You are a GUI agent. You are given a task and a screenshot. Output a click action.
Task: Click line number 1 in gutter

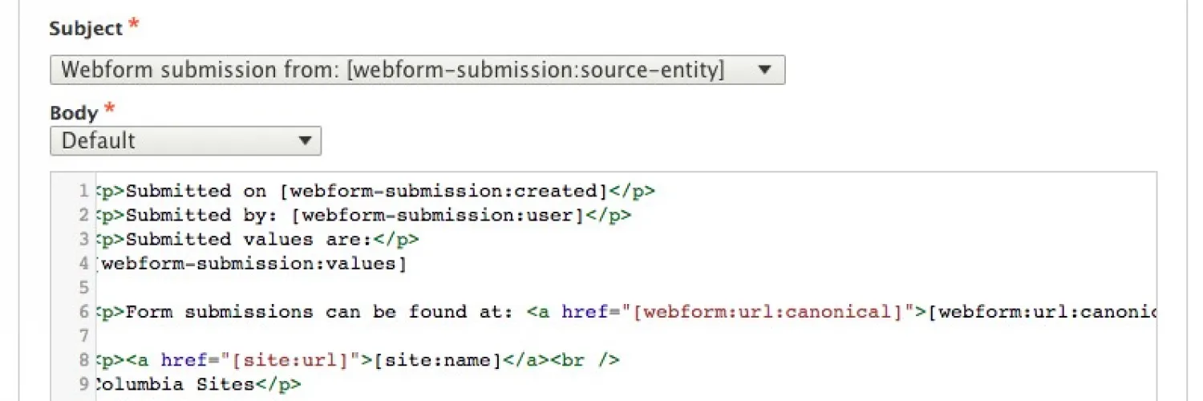[83, 191]
